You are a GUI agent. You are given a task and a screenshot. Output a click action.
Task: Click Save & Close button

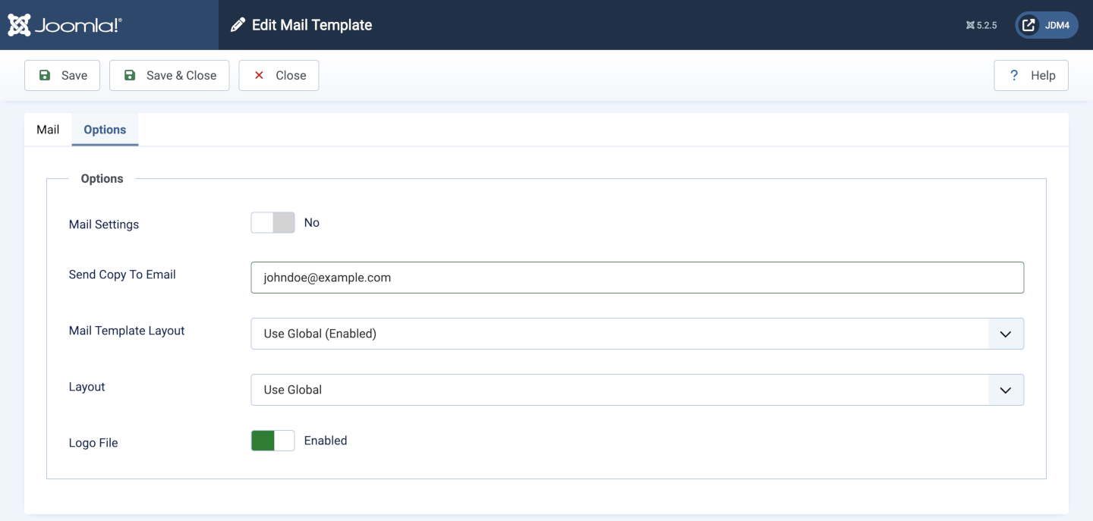[x=169, y=75]
